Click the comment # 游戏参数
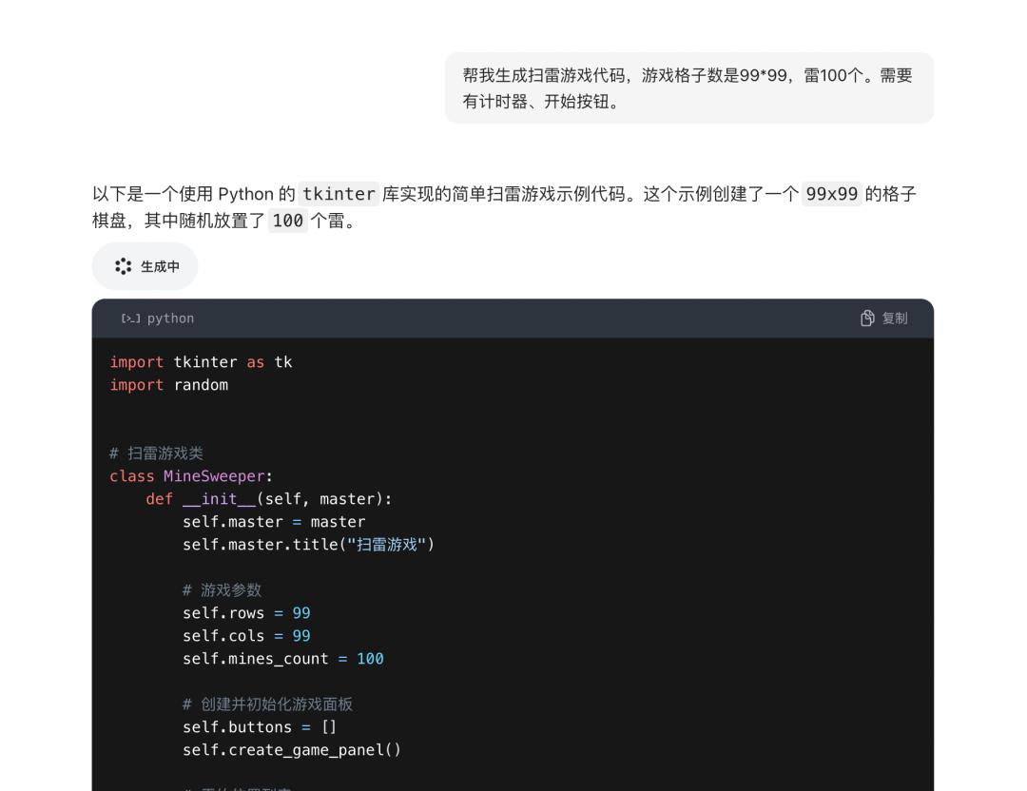Viewport: 1027px width, 791px height. pyautogui.click(x=222, y=590)
